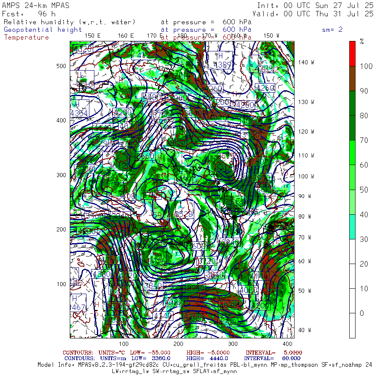The width and height of the screenshot is (376, 376).
Task: Click the 'INTERVAL= 5.0000' temperature text
Action: (274, 353)
